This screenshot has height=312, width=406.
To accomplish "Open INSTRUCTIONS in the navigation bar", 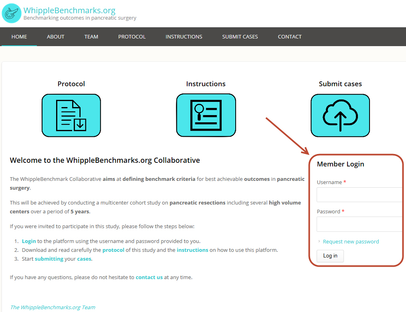I will [184, 36].
